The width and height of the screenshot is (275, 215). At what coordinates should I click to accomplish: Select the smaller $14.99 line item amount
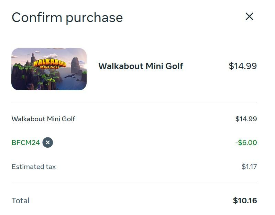pos(246,119)
